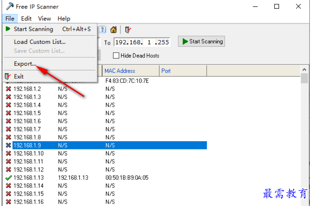Click the Free IP Scanner title icon

pyautogui.click(x=9, y=7)
